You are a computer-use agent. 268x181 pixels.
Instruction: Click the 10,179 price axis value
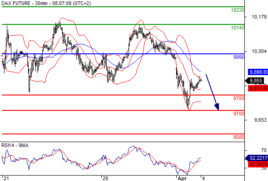(x=259, y=17)
